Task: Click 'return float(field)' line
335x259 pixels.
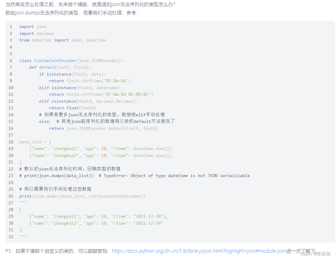Action: 72,108
